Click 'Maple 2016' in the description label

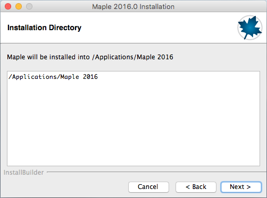[x=155, y=57]
